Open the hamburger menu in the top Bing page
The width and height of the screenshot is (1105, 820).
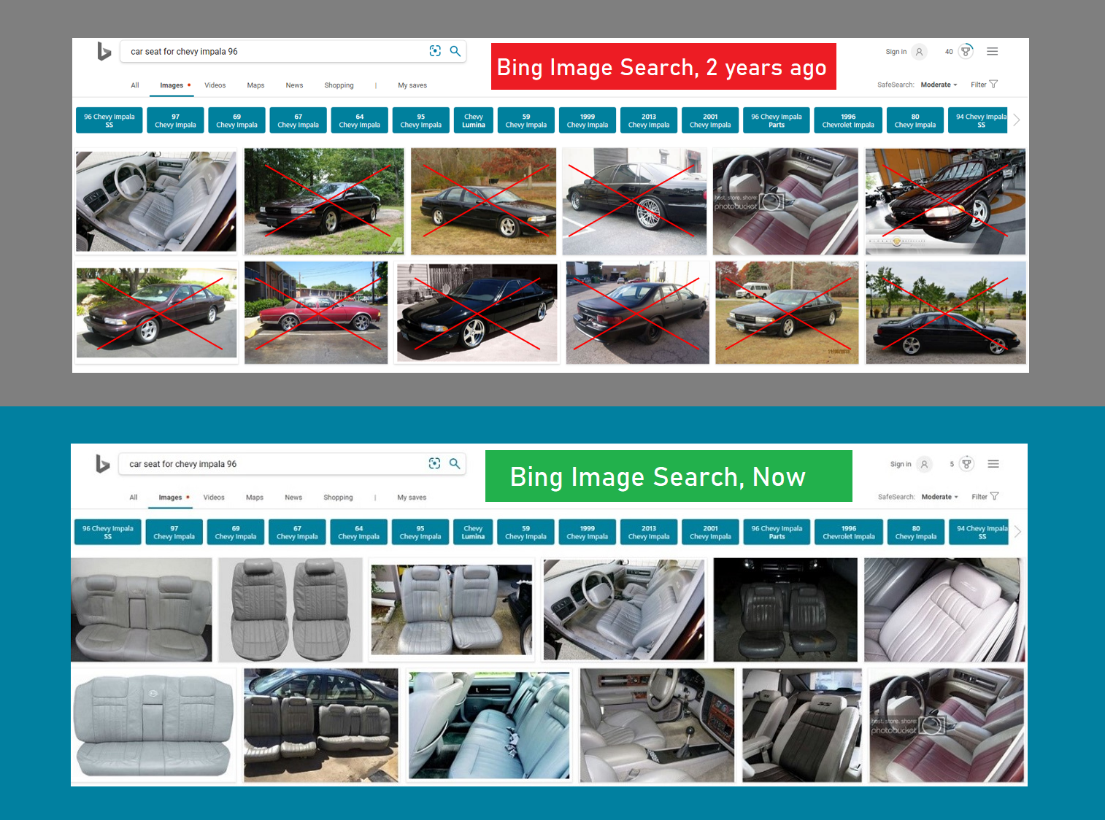tap(993, 51)
